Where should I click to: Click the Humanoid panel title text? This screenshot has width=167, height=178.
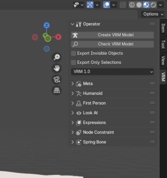point(93,93)
